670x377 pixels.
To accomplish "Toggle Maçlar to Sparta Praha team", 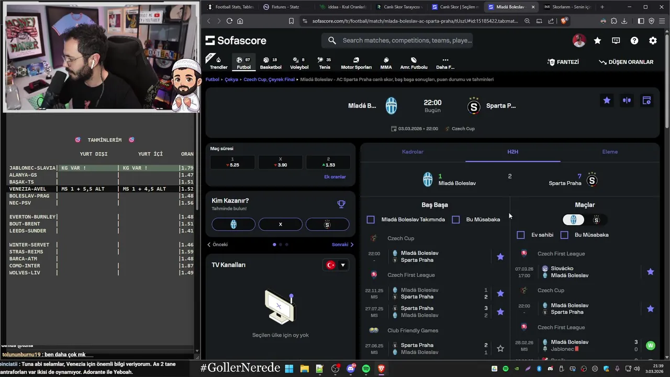I will tap(596, 220).
